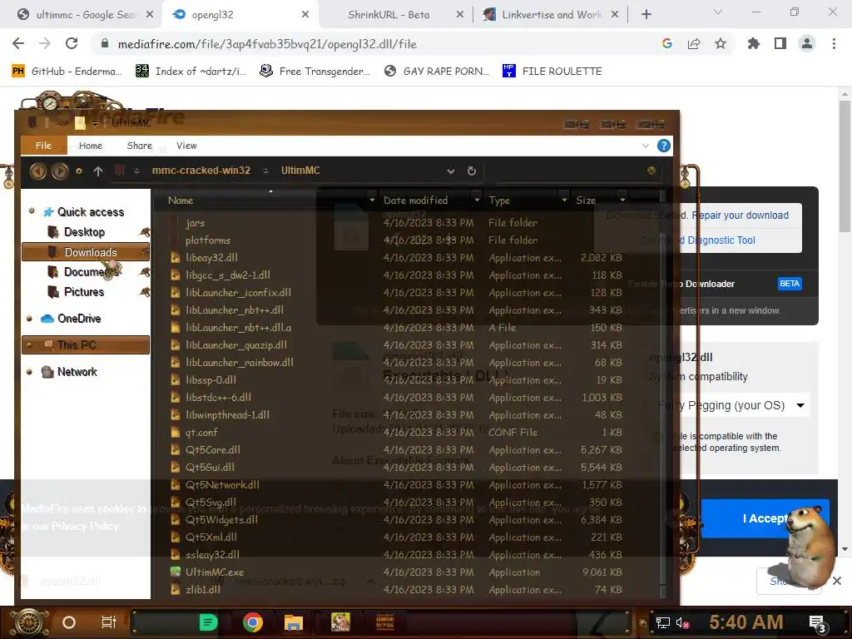Open the green notes app on taskbar

click(x=208, y=622)
